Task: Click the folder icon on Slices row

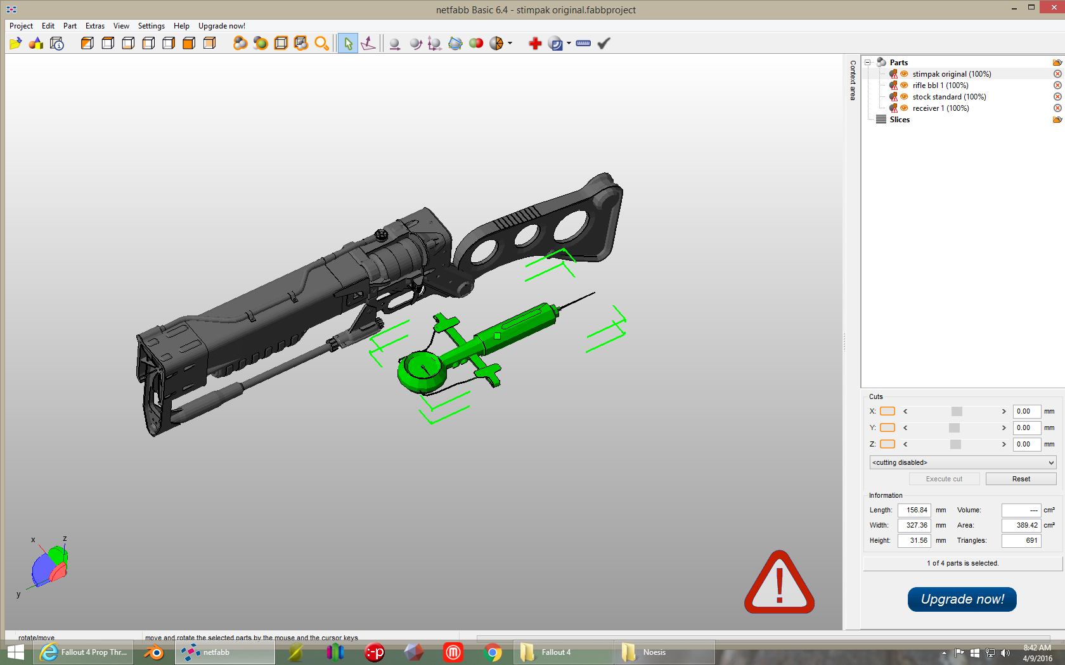Action: pyautogui.click(x=1057, y=119)
